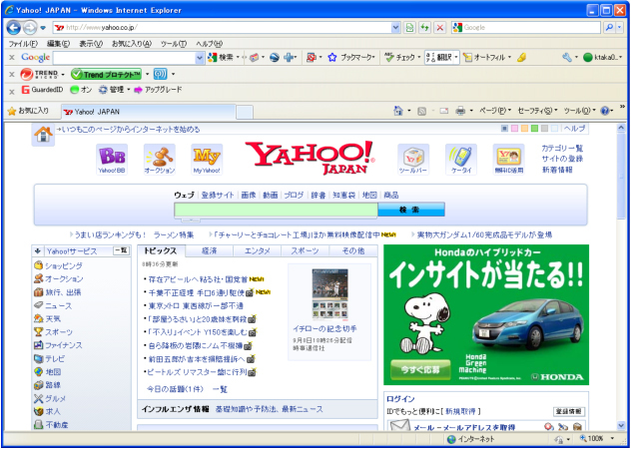The image size is (631, 449).
Task: Click the page scrollbar down arrow
Action: [x=621, y=425]
